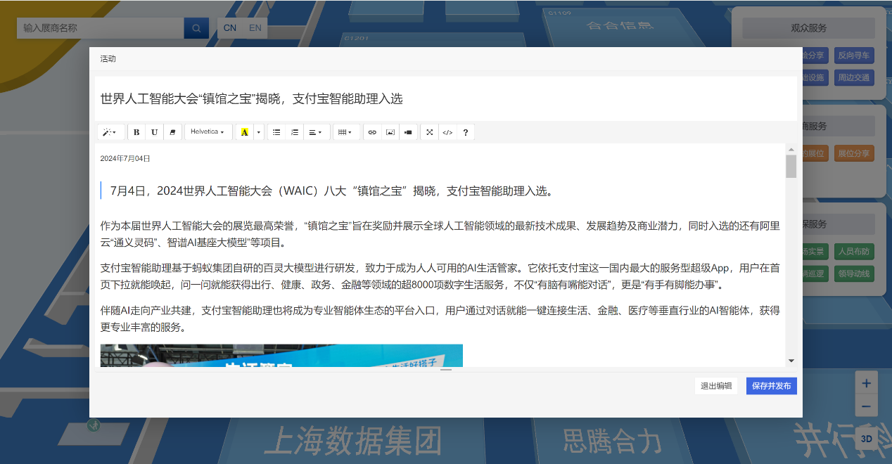Click the exhibitor name search field

point(101,28)
